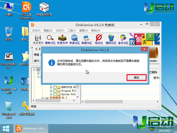The height and width of the screenshot is (133, 177).
Task: Click the 短文 column header
Action: [x=156, y=78]
